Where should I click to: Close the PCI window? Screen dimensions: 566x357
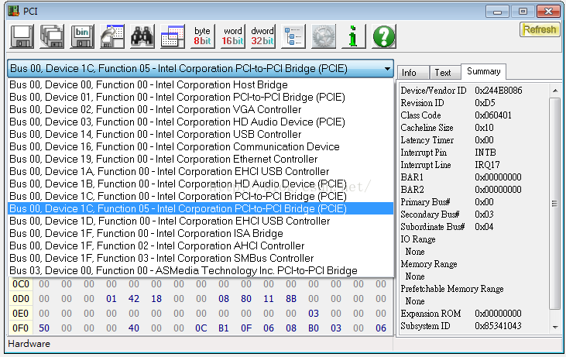[548, 12]
